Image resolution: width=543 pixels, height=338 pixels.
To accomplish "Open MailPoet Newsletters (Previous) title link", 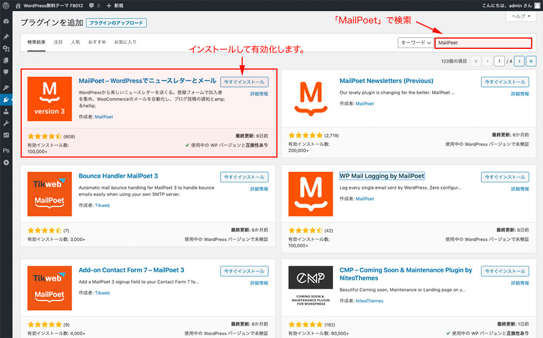I will pyautogui.click(x=387, y=81).
